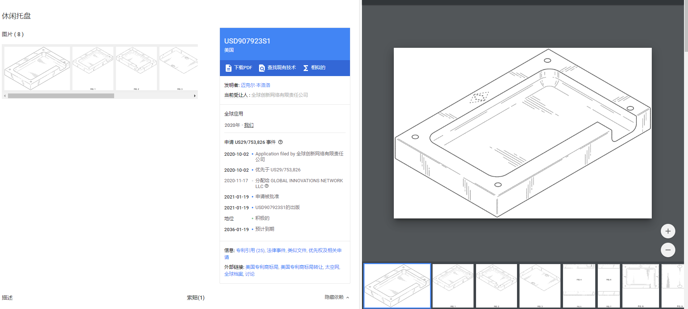Click right arrow of image strip scrollbar
Viewport: 688px width, 309px height.
(x=195, y=96)
